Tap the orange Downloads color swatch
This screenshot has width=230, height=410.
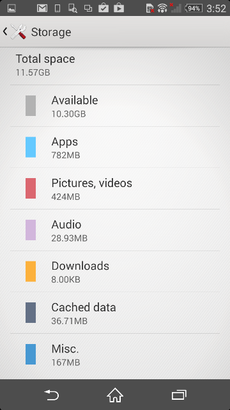[x=31, y=272]
